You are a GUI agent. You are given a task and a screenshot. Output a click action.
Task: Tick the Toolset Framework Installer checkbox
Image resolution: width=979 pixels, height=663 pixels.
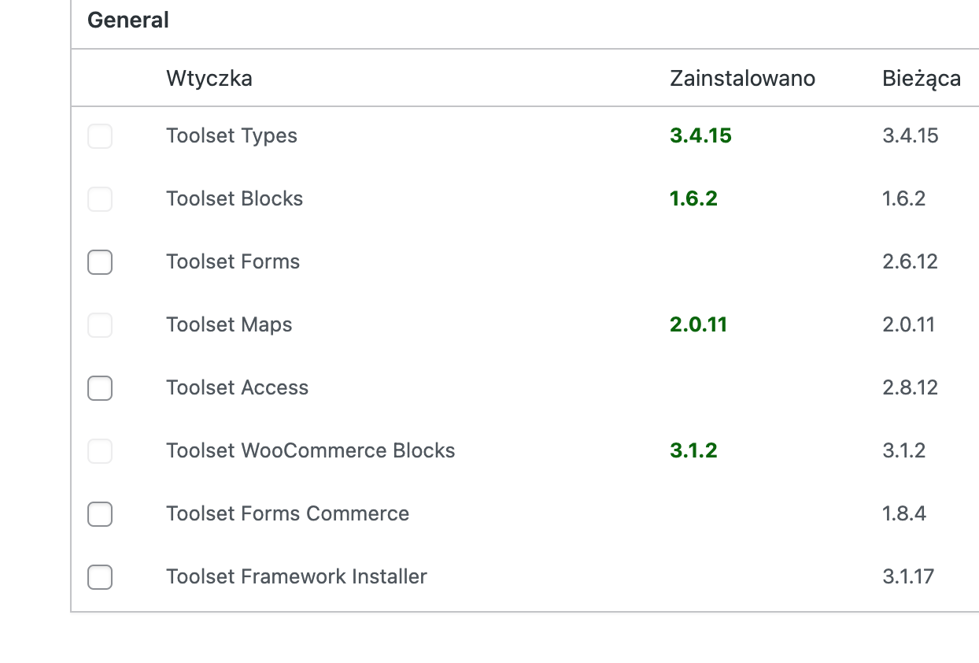tap(100, 577)
